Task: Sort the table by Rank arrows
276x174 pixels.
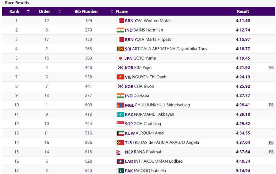Action: pos(28,11)
